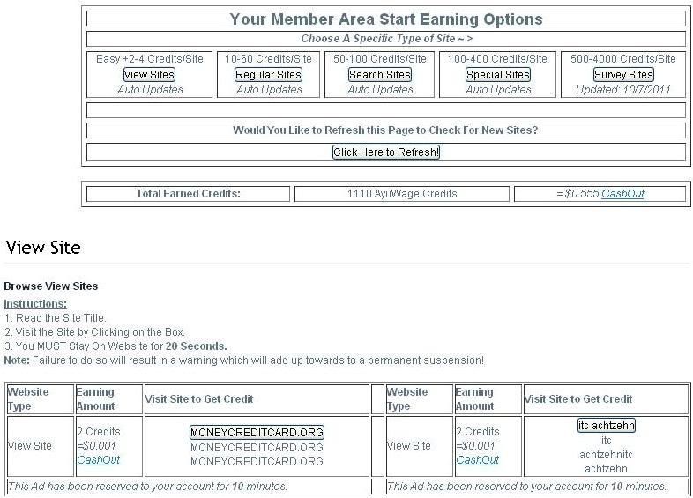The width and height of the screenshot is (693, 498).
Task: Click CashOut link in MONEYCREDITCARD.ORG ad row
Action: [98, 460]
